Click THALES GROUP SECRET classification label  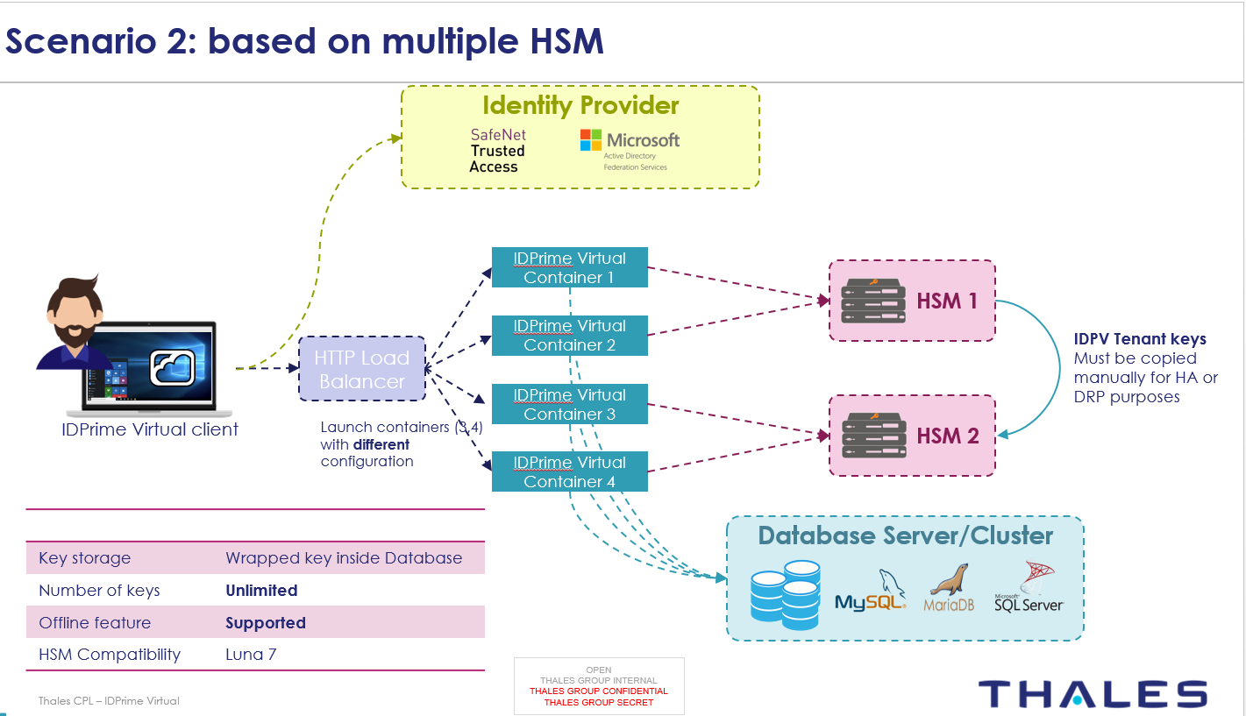click(599, 702)
